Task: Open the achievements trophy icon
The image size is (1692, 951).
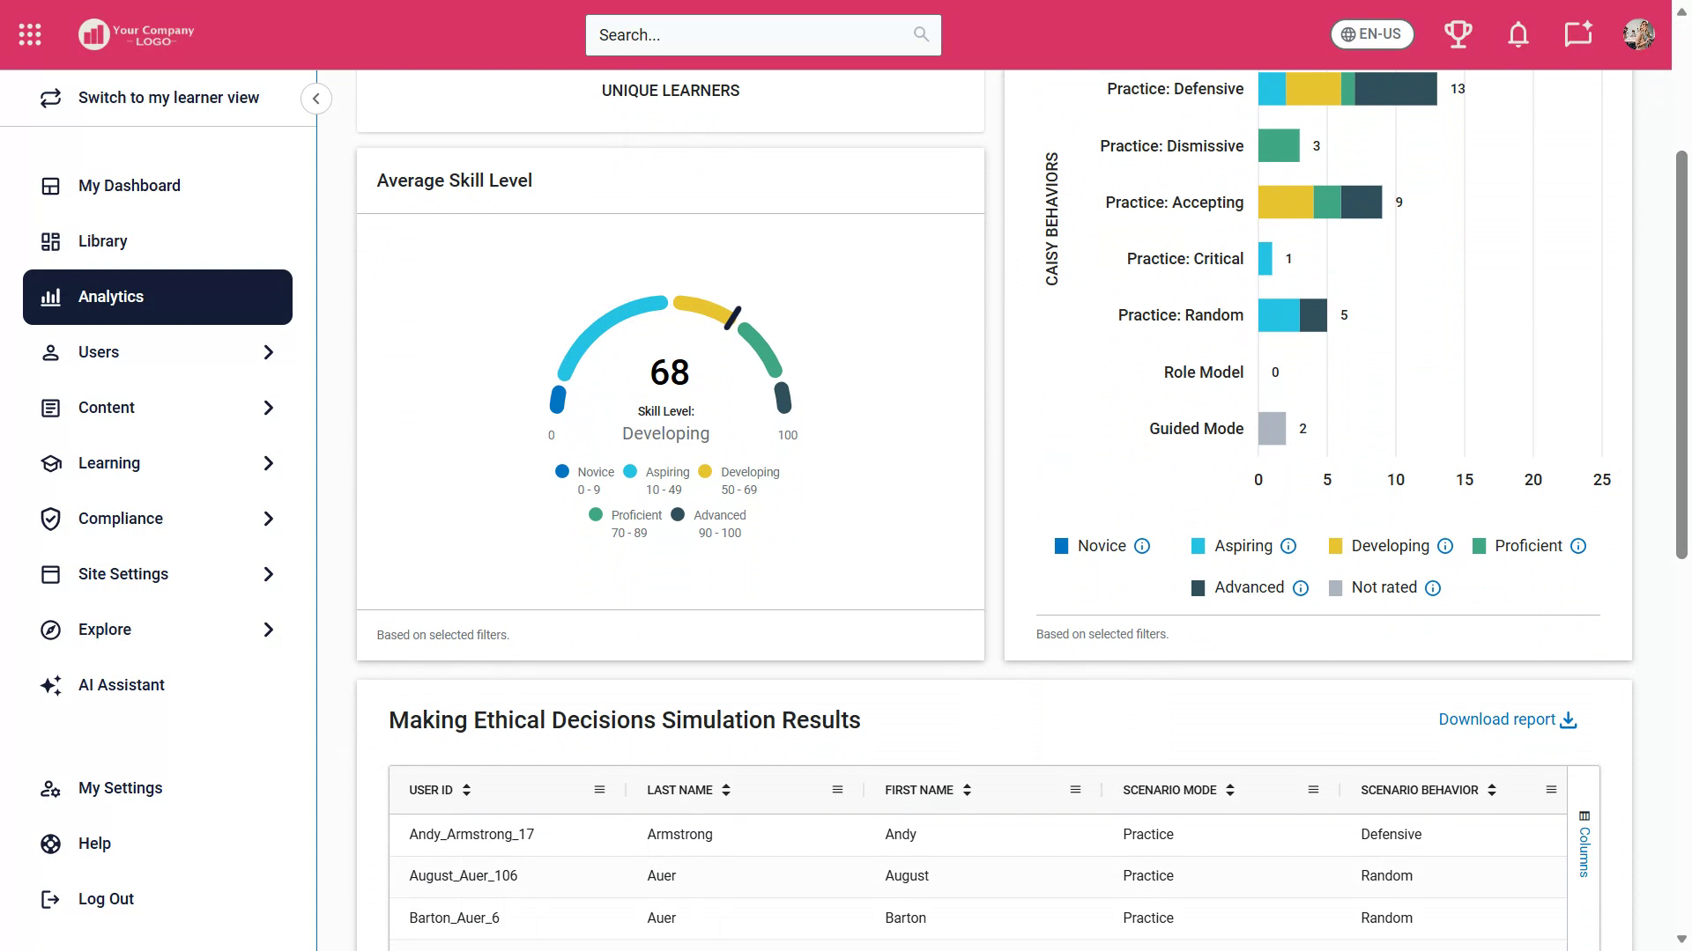Action: 1458,34
